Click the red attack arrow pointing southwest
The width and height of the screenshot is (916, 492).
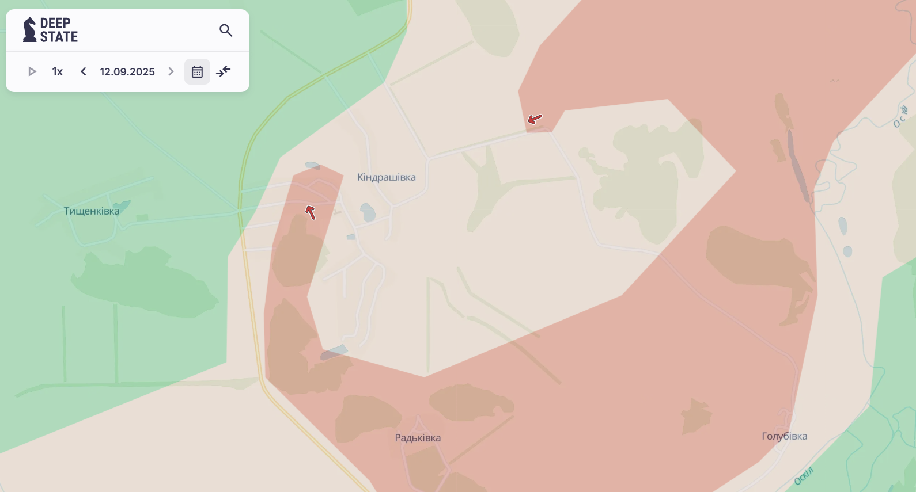tap(535, 119)
